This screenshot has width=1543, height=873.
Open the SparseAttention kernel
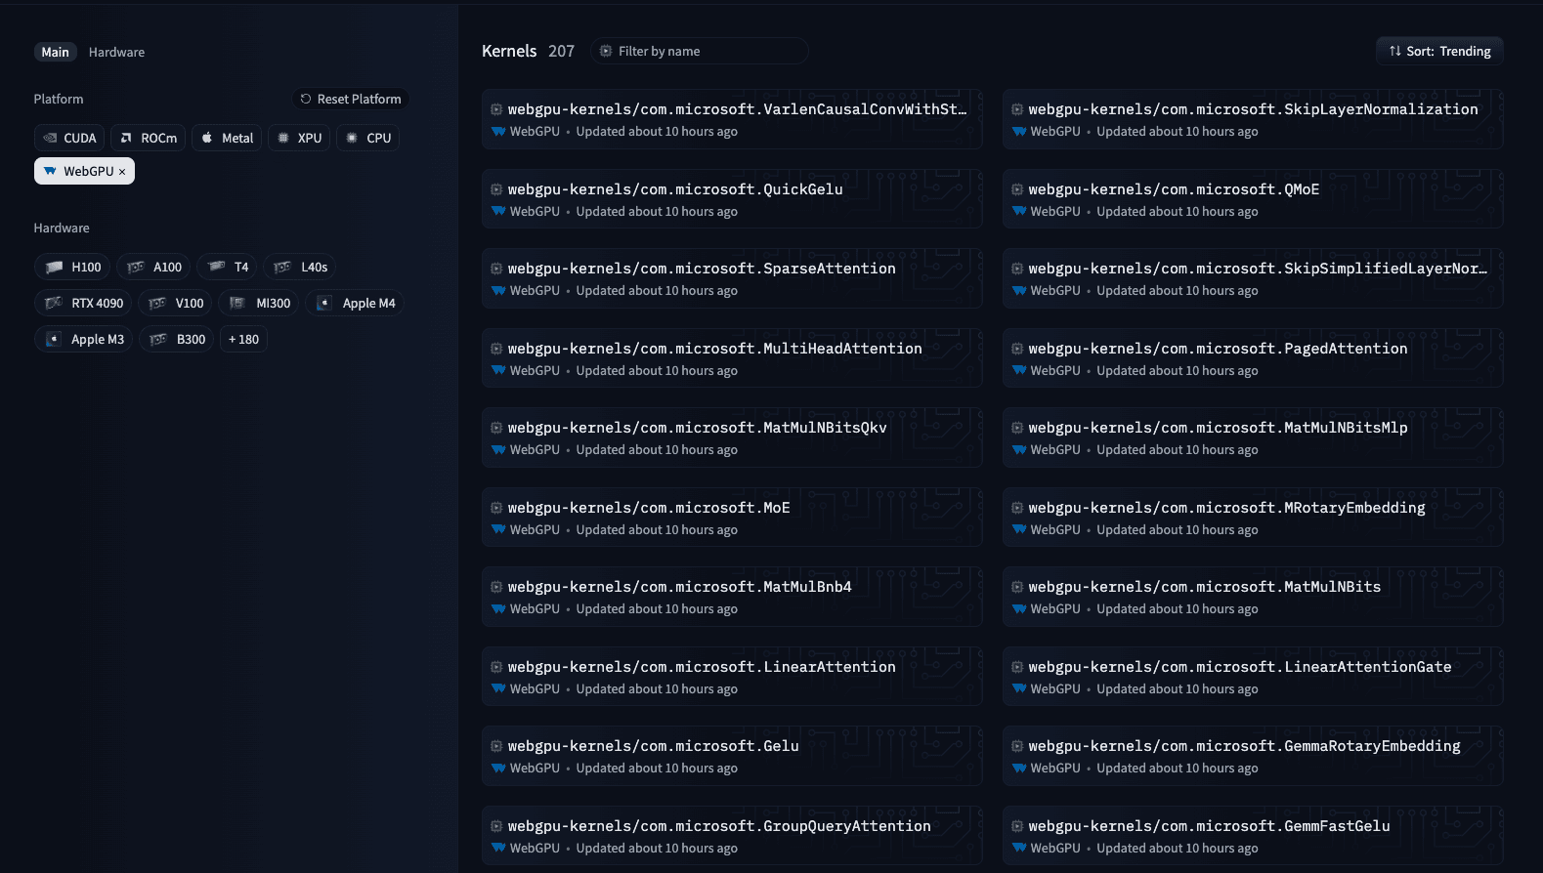click(732, 278)
